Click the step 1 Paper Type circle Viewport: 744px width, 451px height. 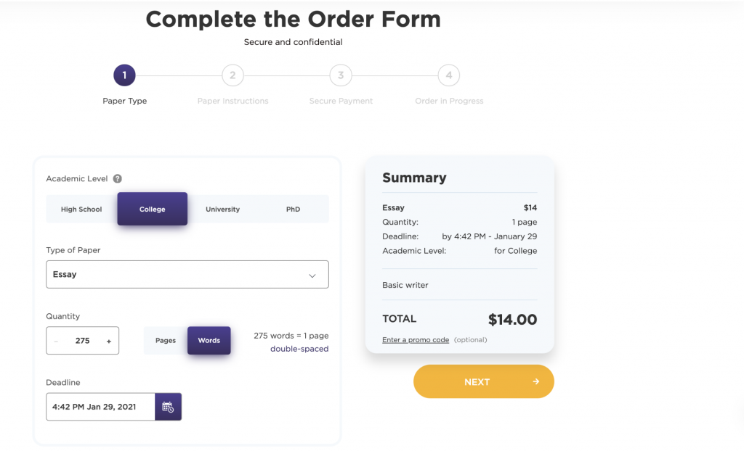124,75
